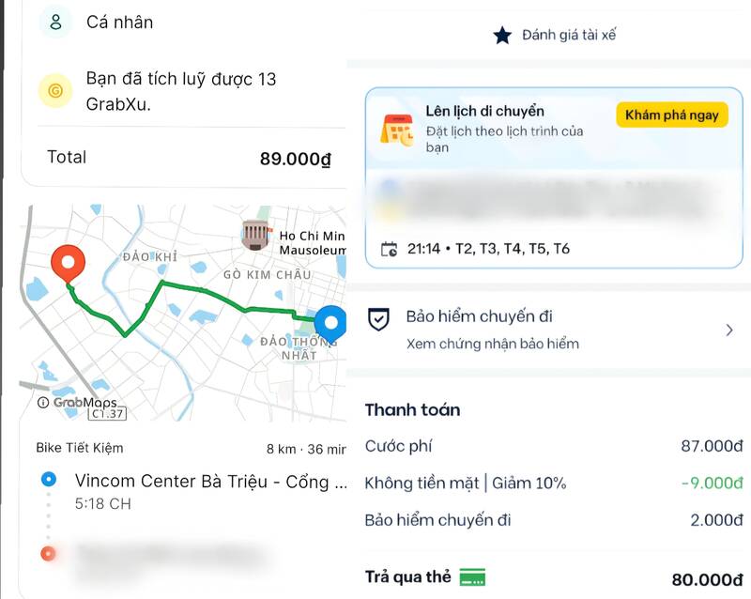Tap the calendar schedule icon next to 21:14
The height and width of the screenshot is (599, 751).
click(389, 249)
